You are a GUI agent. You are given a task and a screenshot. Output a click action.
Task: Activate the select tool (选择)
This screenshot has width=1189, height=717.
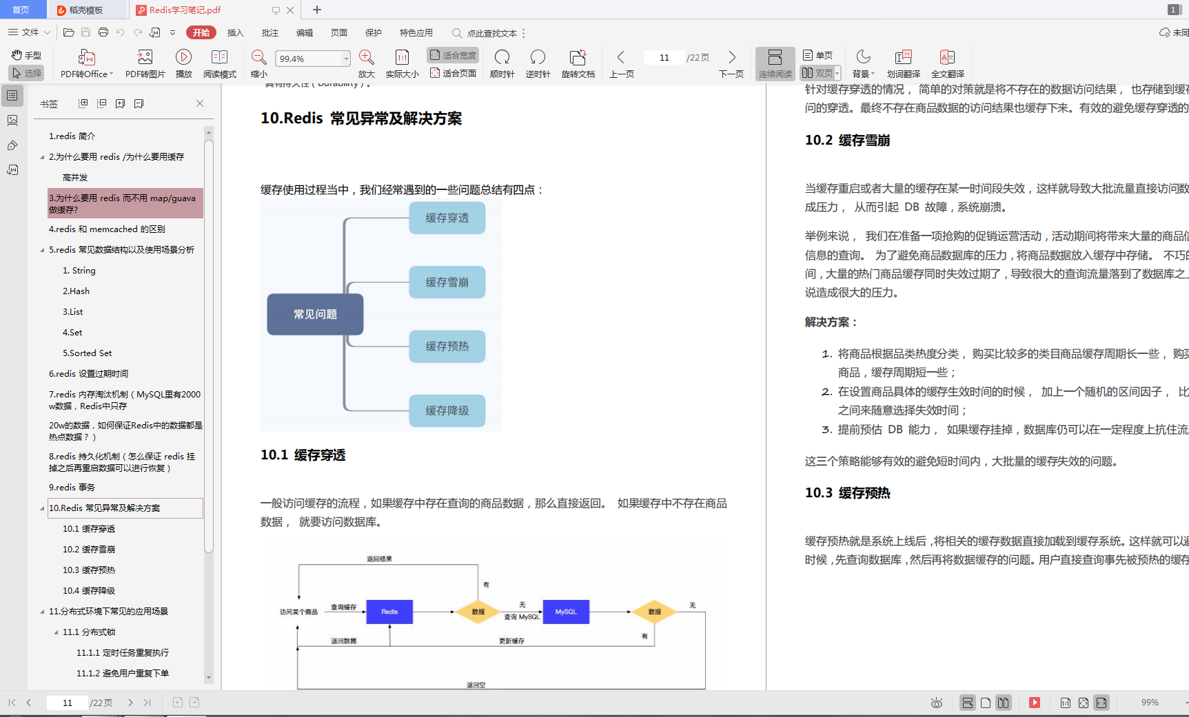tap(26, 73)
